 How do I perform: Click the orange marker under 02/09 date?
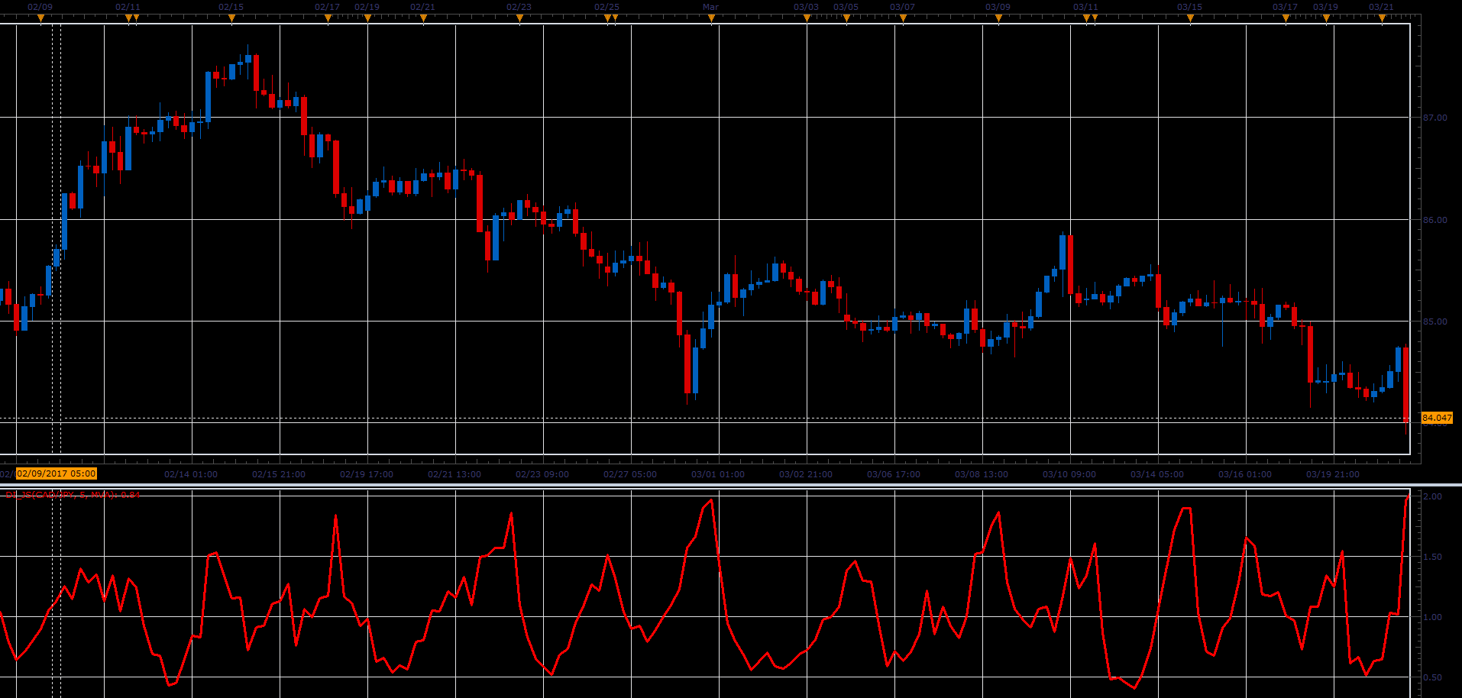40,18
